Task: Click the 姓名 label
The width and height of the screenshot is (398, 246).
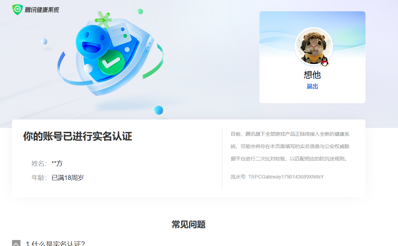Action: [x=39, y=164]
